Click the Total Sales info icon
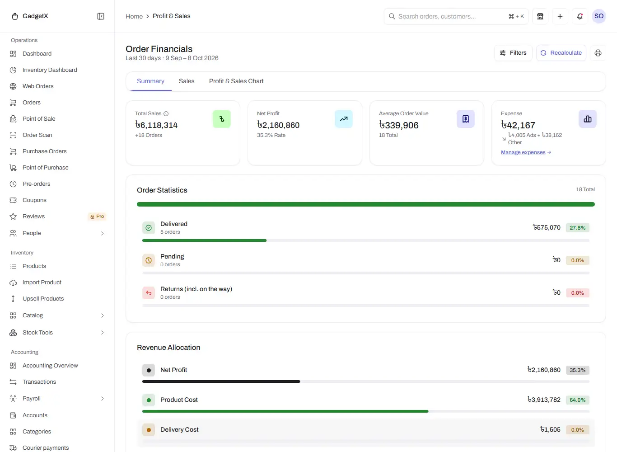Viewport: 617px width, 452px height. point(166,113)
